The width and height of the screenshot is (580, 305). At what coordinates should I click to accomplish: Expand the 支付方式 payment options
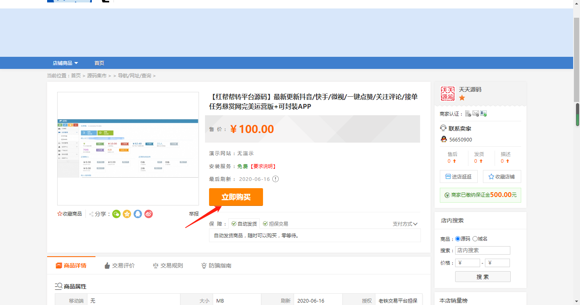point(405,224)
